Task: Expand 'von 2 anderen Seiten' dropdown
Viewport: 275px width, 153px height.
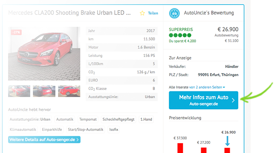Action: click(207, 87)
